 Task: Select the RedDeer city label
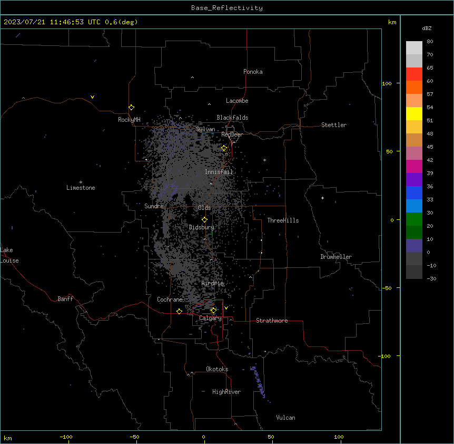point(232,134)
